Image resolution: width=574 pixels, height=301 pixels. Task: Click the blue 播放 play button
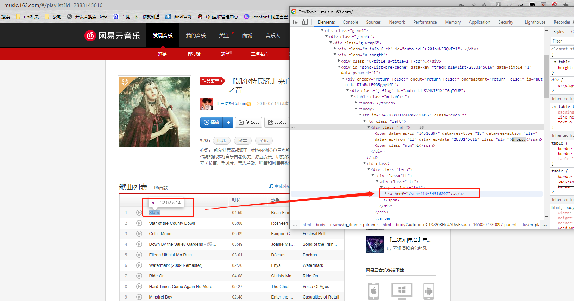click(212, 122)
